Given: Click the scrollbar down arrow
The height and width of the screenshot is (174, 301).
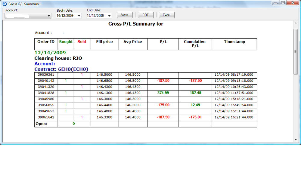Looking at the screenshot, I should click(x=296, y=140).
